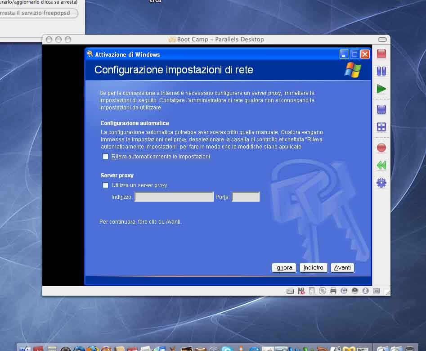Click the resize grip of Parallels window

tap(388, 292)
